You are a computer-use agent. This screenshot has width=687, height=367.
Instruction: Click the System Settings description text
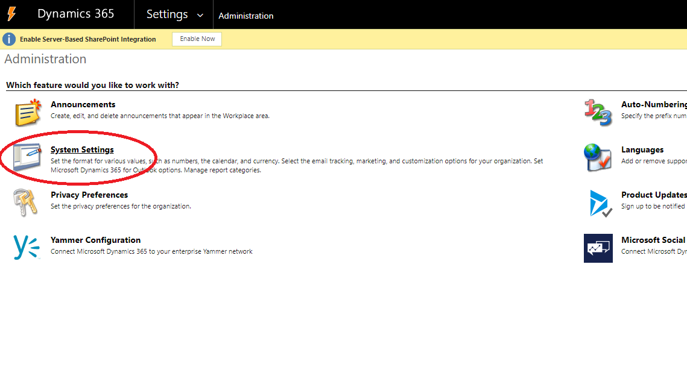tap(297, 166)
